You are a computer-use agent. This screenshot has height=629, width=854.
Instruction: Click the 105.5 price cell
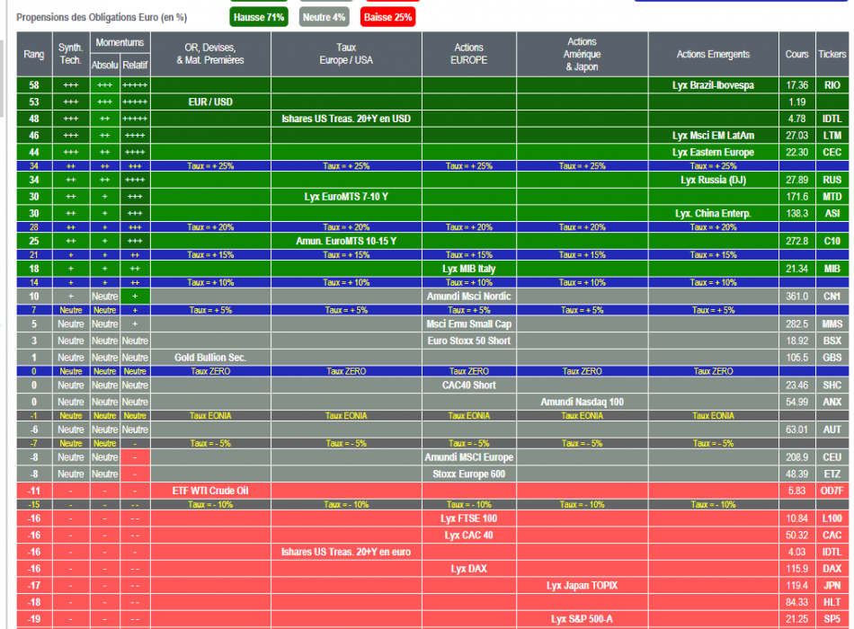pyautogui.click(x=796, y=358)
